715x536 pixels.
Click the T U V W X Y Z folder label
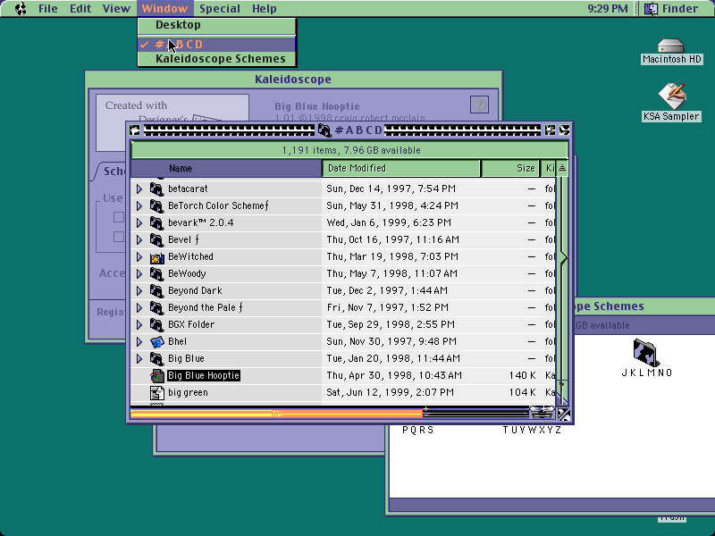coord(532,430)
